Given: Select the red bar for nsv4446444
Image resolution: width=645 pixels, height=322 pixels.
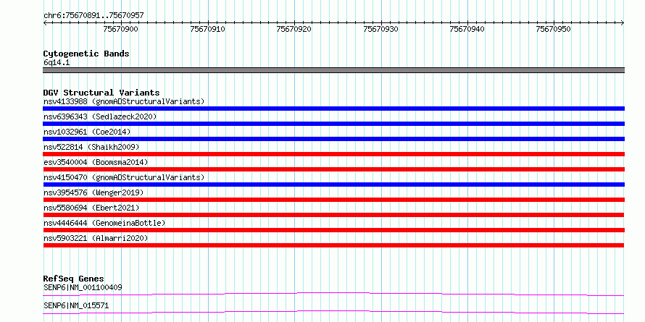Looking at the screenshot, I should click(x=333, y=230).
